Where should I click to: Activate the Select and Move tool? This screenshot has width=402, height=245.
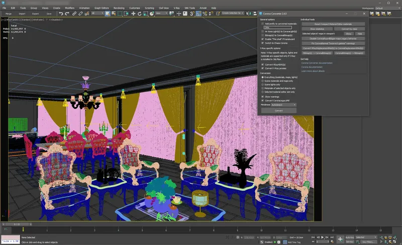click(x=133, y=14)
